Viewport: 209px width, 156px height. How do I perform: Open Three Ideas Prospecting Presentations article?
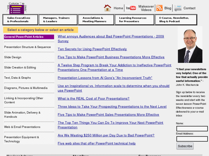pyautogui.click(x=112, y=106)
